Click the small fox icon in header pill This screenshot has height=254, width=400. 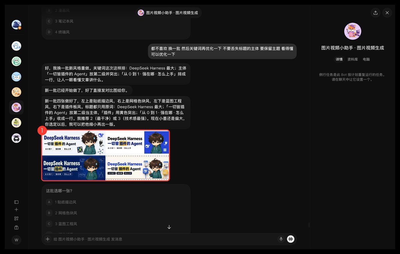click(x=141, y=13)
